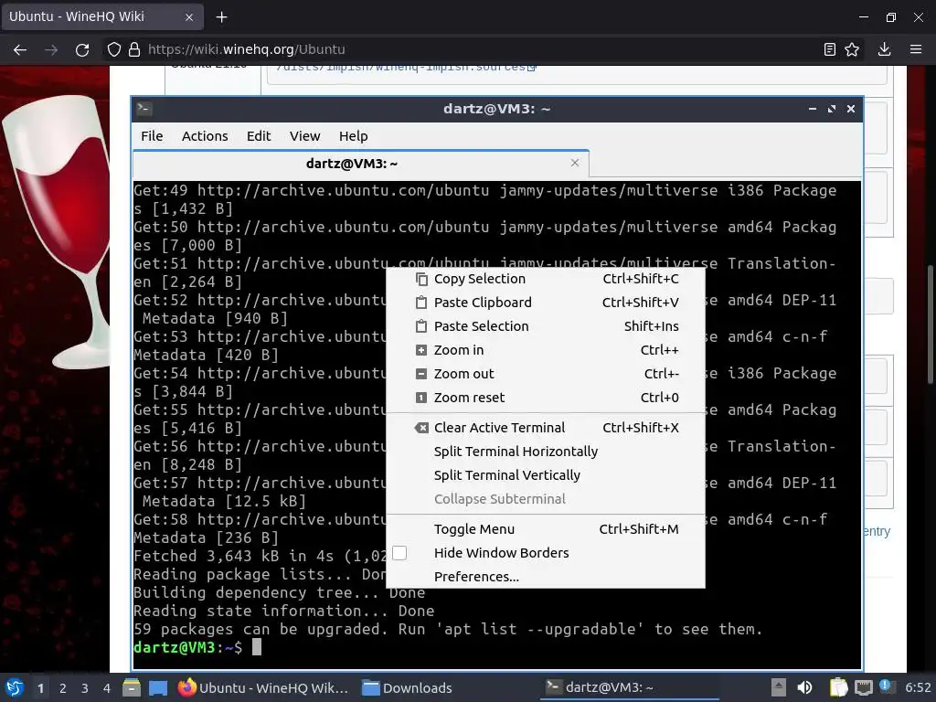Click the Copy Selection icon in context menu
Viewport: 936px width, 702px height.
tap(421, 279)
